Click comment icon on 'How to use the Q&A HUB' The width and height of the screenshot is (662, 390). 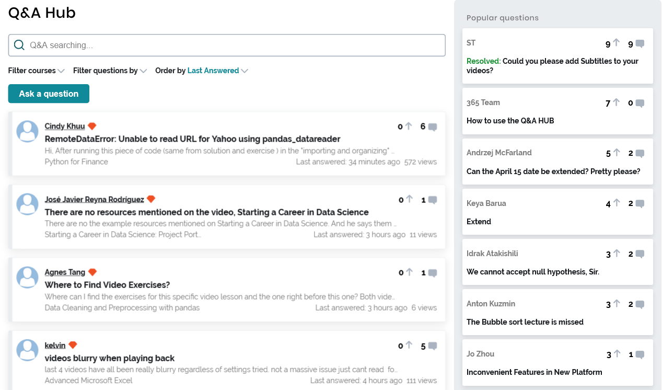point(640,103)
